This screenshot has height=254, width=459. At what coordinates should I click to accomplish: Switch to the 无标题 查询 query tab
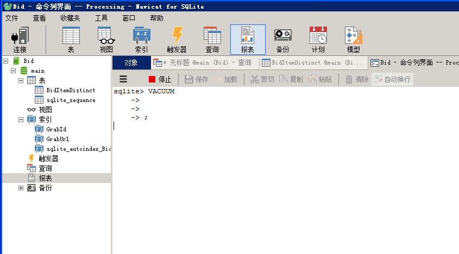coord(205,62)
